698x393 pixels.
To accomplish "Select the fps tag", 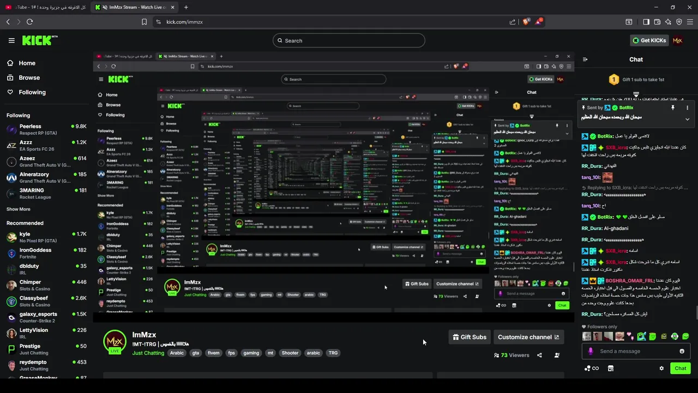I will [x=231, y=353].
